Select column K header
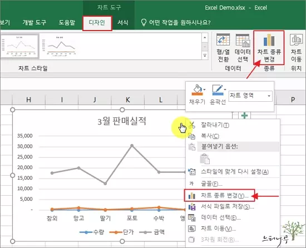Image resolution: width=306 pixels, height=248 pixels. tap(127, 100)
